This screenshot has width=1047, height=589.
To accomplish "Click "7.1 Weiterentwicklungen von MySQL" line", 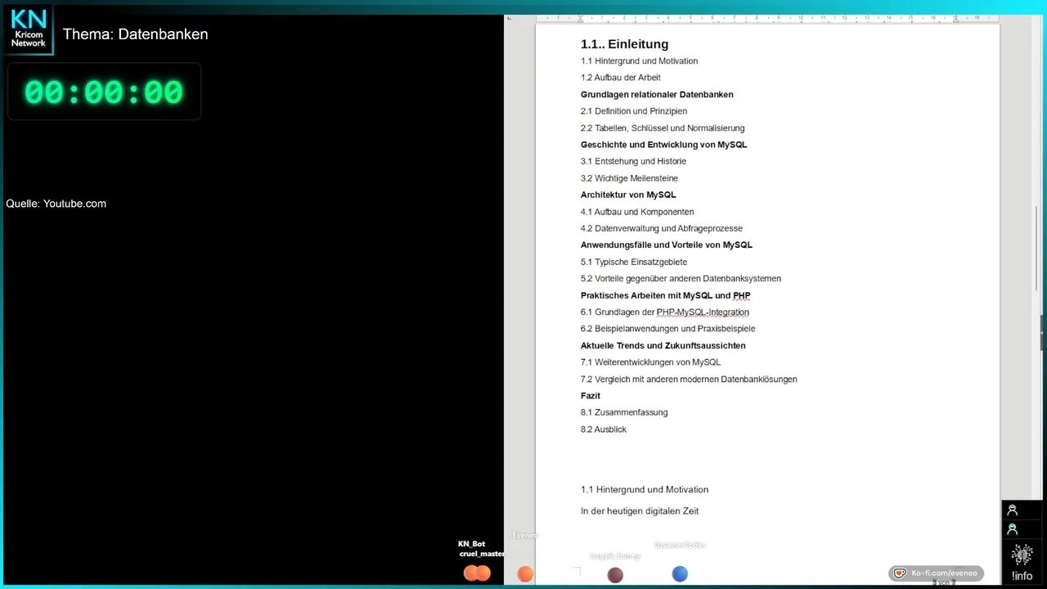I will 651,362.
